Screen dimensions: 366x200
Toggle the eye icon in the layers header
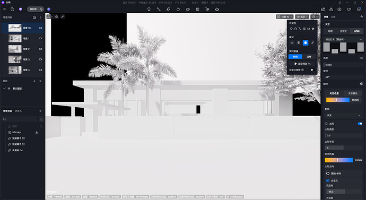click(x=40, y=81)
